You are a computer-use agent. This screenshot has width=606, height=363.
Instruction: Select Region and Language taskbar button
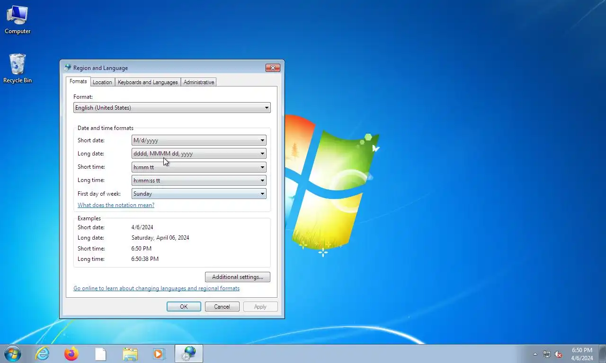pyautogui.click(x=189, y=354)
